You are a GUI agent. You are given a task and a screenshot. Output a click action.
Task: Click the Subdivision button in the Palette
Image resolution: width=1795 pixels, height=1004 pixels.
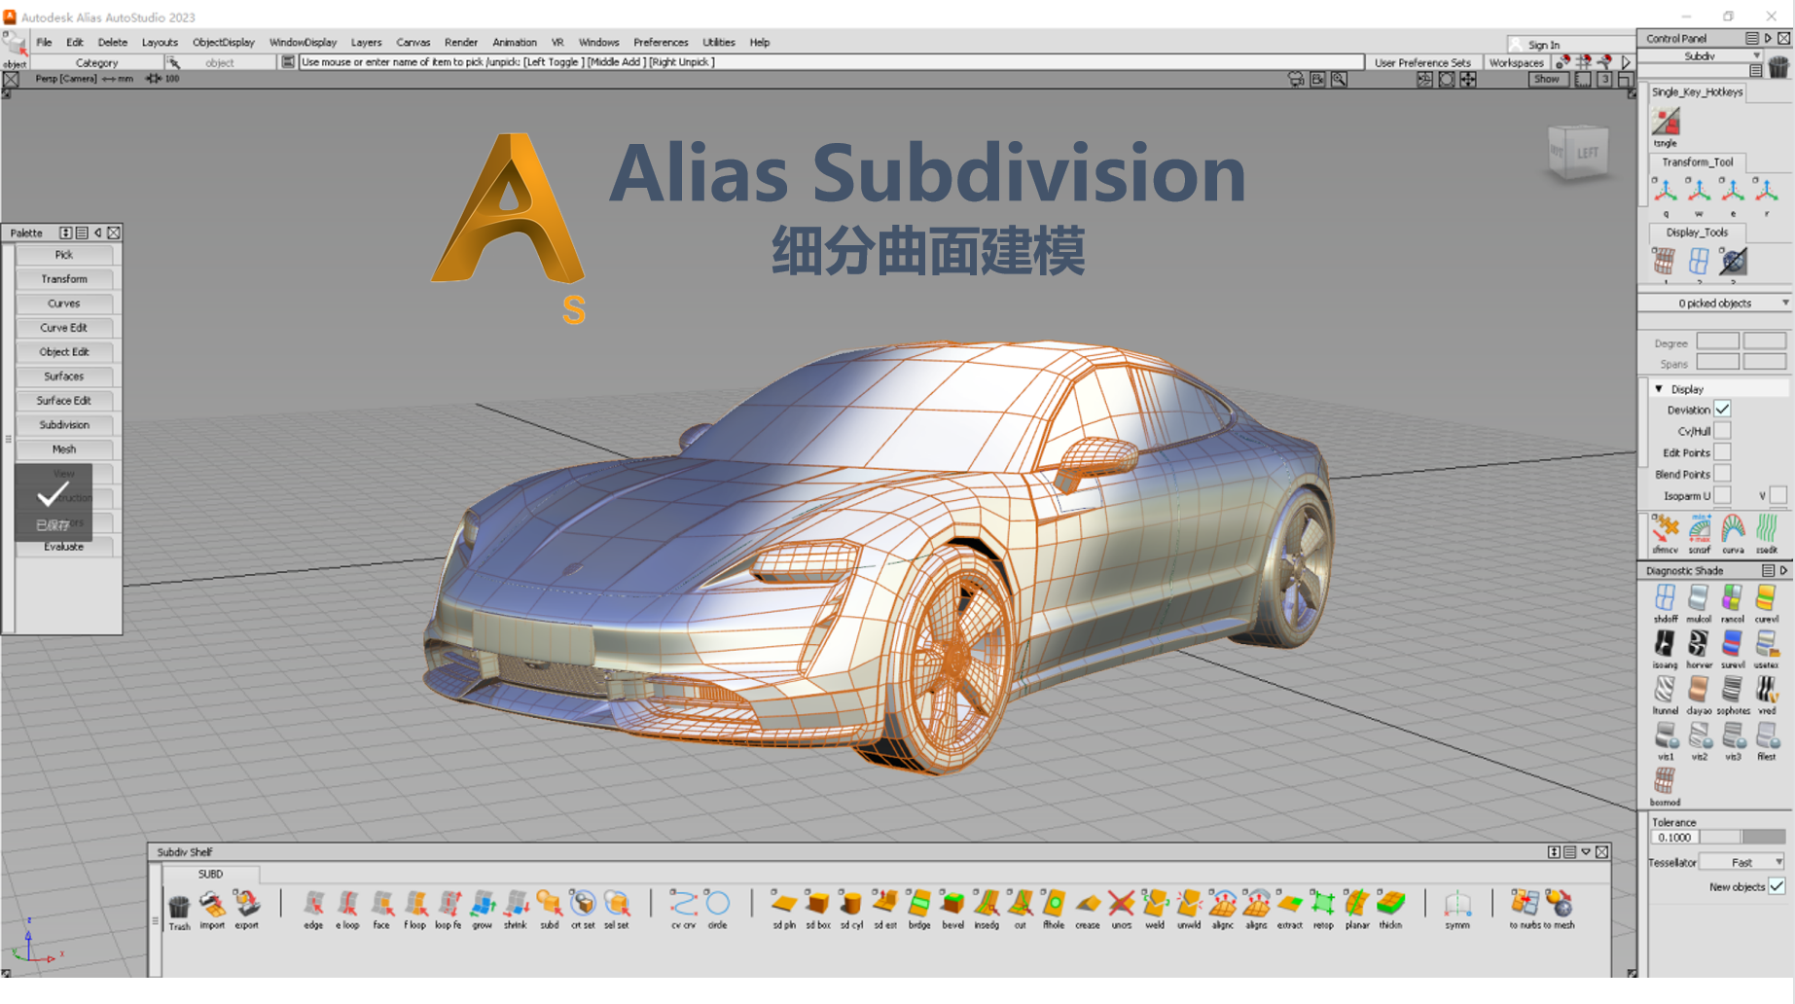[x=63, y=424]
